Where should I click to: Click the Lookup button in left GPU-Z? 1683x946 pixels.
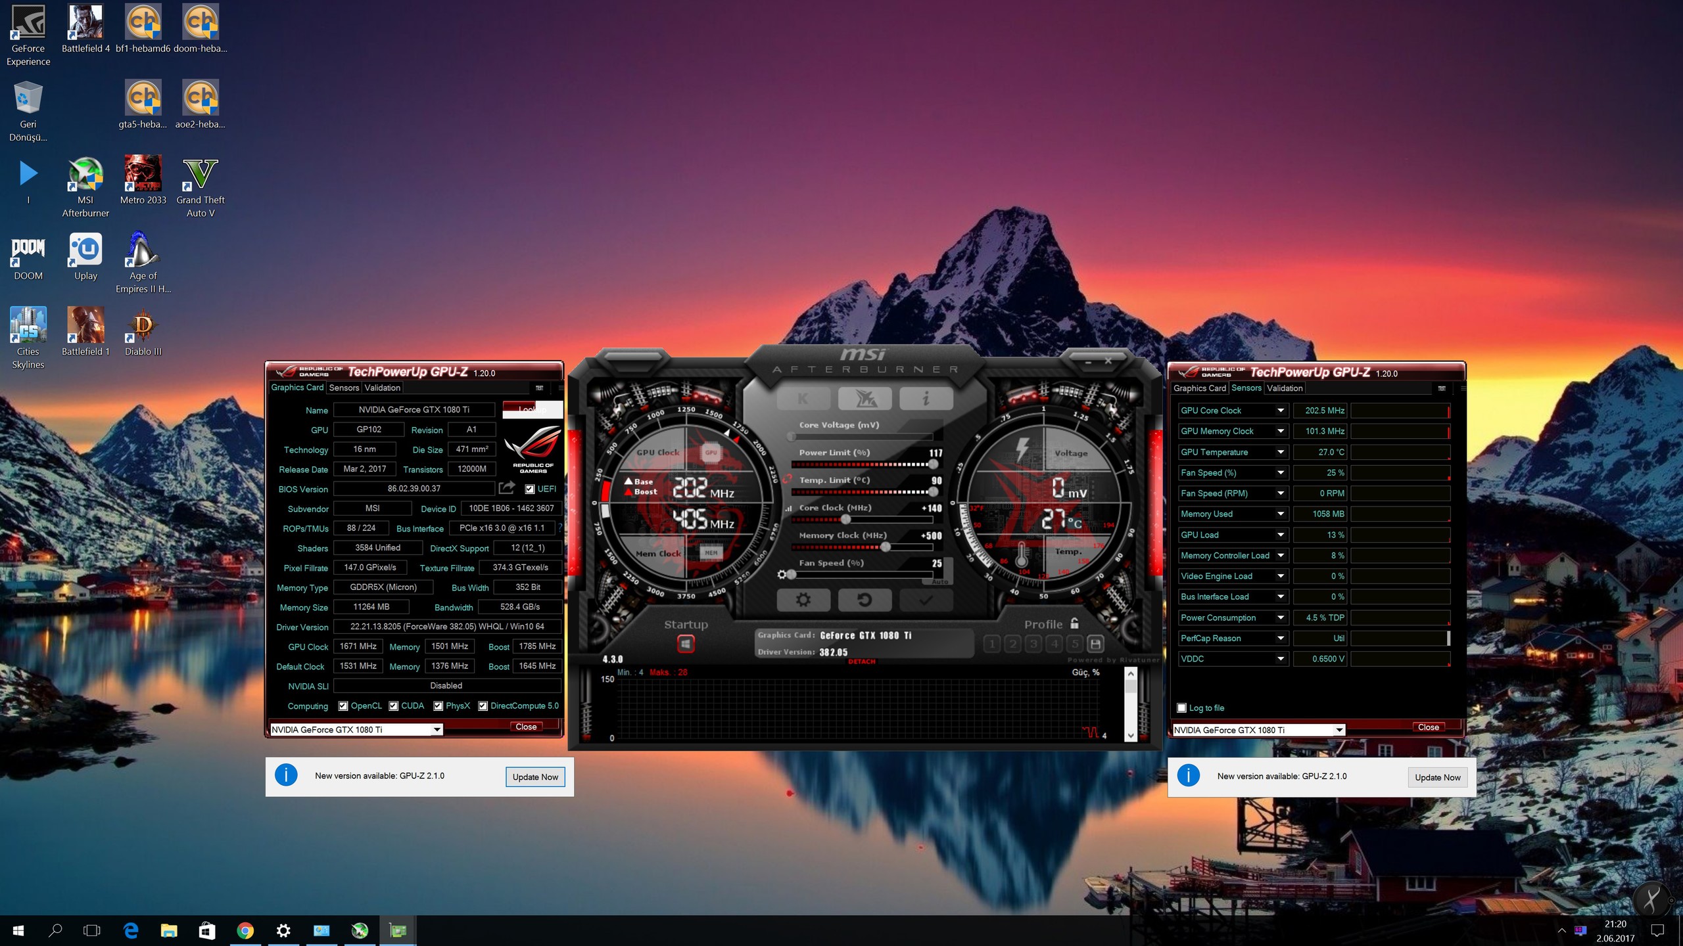533,409
